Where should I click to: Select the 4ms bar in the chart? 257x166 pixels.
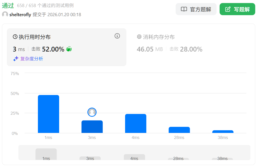[136, 124]
